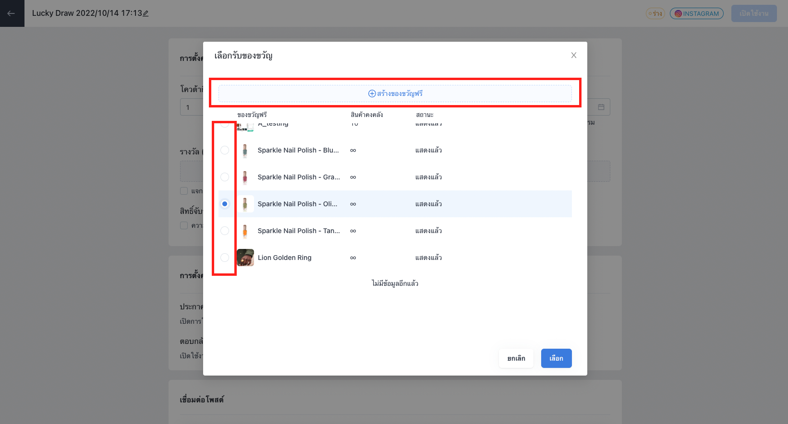
Task: Close the gift selection dialog with X
Action: [573, 55]
